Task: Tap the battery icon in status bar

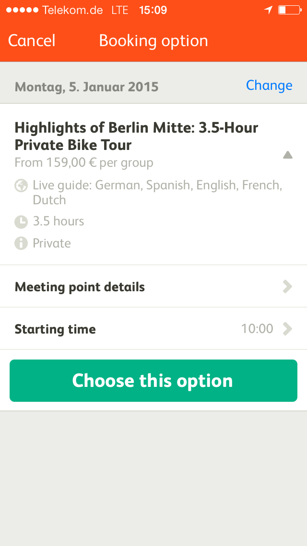Action: [x=289, y=10]
